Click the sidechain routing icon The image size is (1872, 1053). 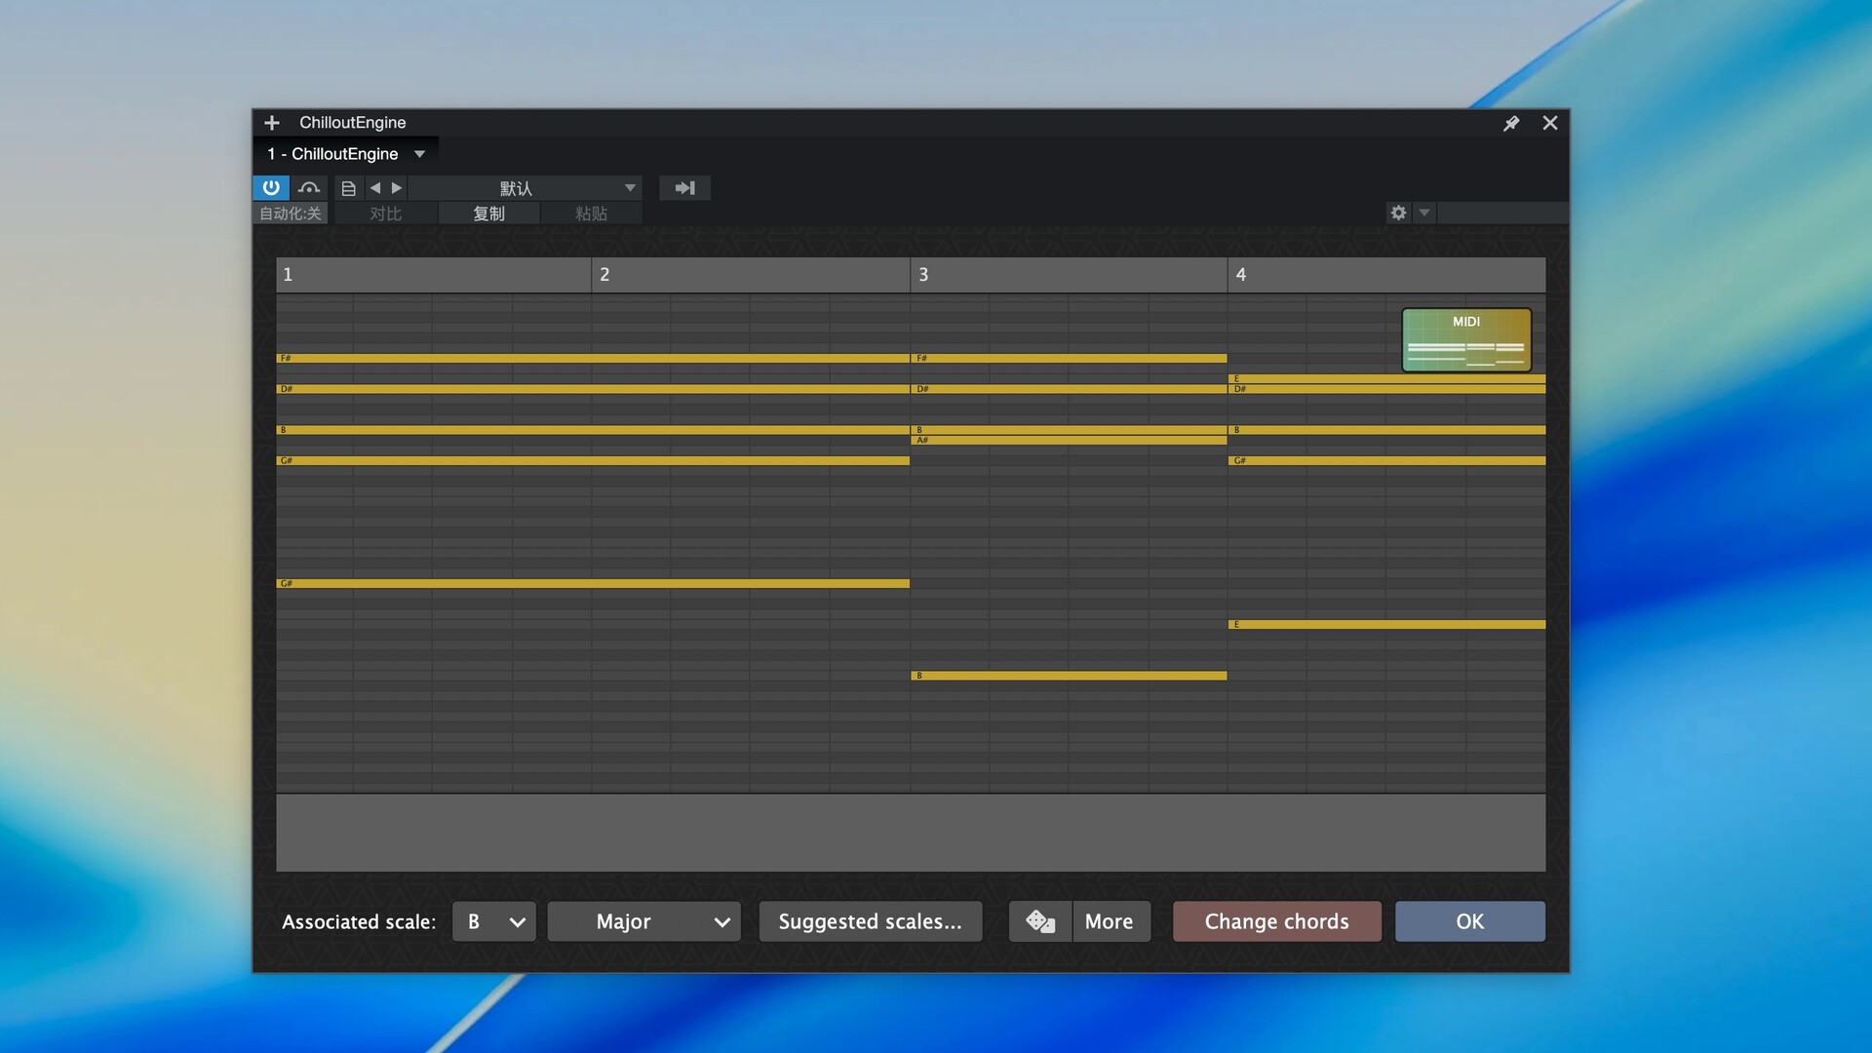click(x=309, y=187)
